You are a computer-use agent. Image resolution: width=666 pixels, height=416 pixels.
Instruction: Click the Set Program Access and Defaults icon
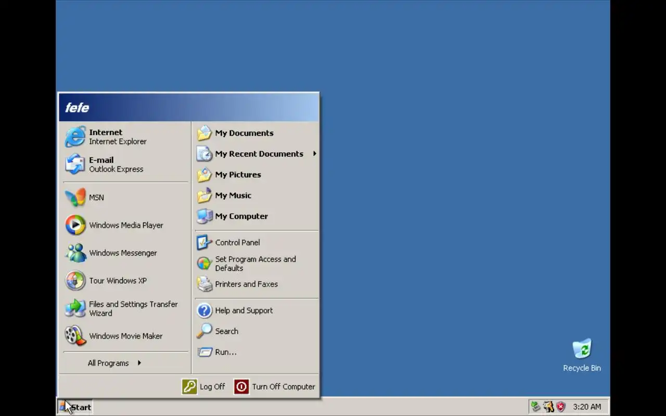pyautogui.click(x=204, y=263)
